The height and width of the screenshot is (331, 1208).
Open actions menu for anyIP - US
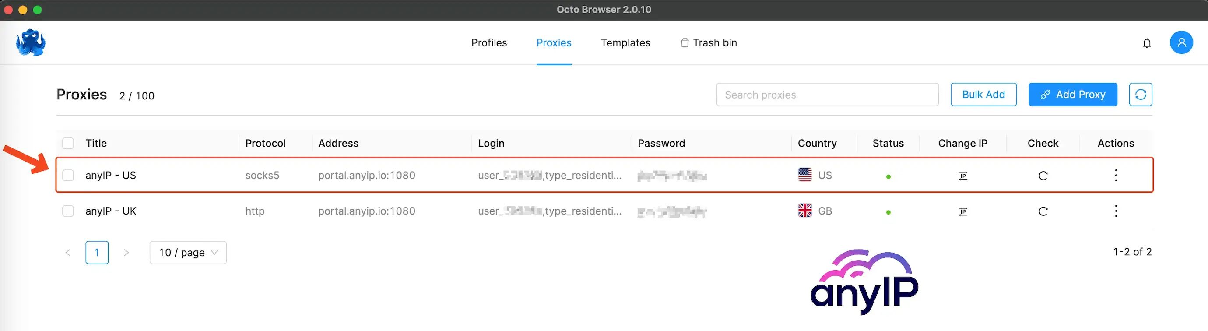point(1116,175)
